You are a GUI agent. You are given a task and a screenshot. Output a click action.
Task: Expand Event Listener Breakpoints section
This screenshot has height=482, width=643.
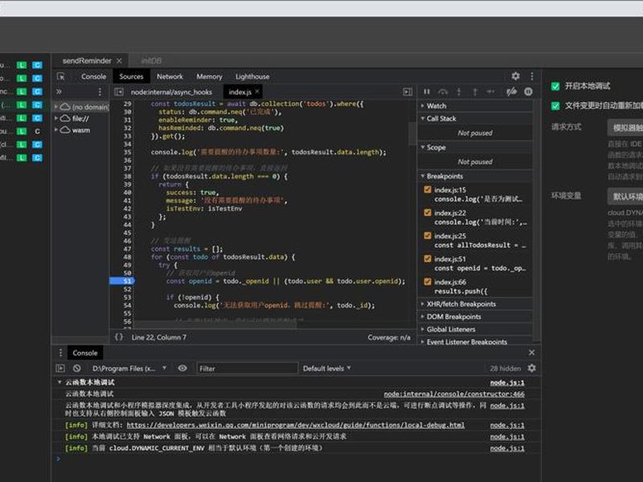tap(476, 342)
